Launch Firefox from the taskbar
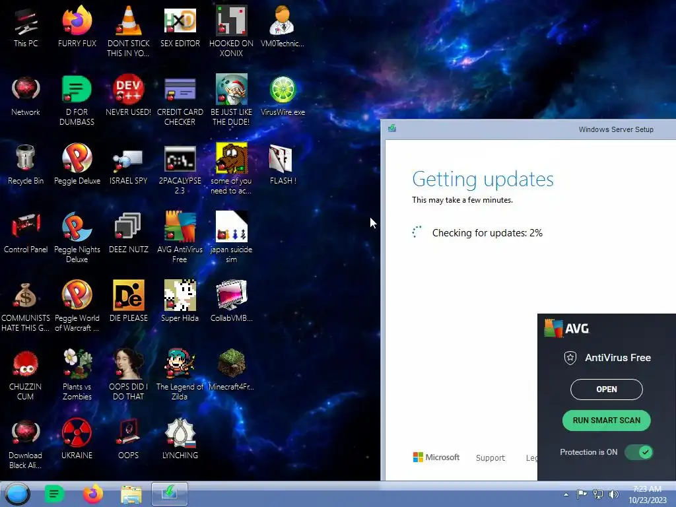Screen dimensions: 676x507 pyautogui.click(x=92, y=494)
